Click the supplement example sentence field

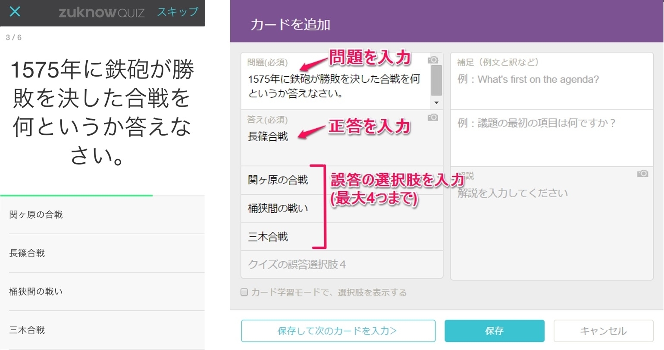tap(551, 81)
